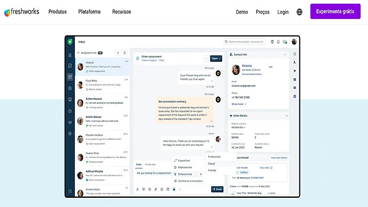Click the notification bell icon
368x207 pixels.
coord(278,42)
